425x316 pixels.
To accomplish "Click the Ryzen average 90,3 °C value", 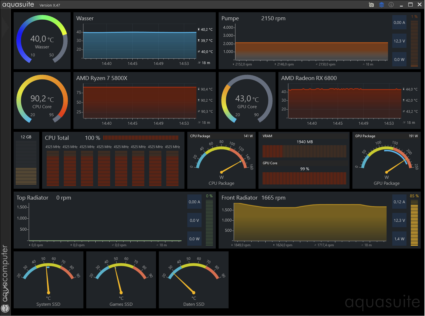I will point(207,111).
